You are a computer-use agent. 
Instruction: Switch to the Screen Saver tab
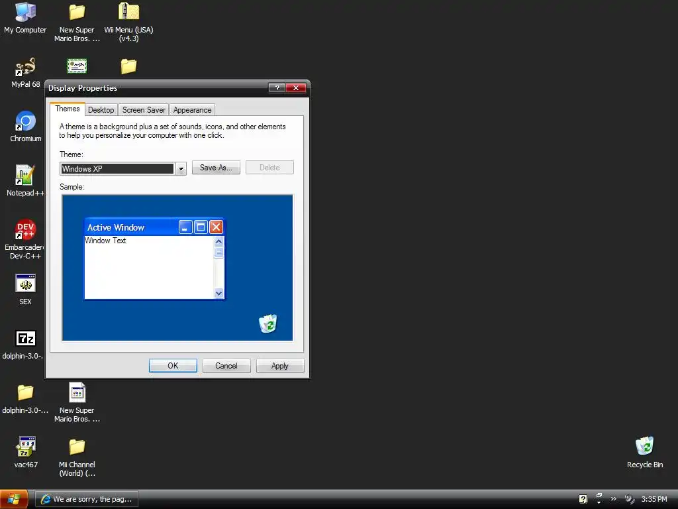pyautogui.click(x=144, y=110)
